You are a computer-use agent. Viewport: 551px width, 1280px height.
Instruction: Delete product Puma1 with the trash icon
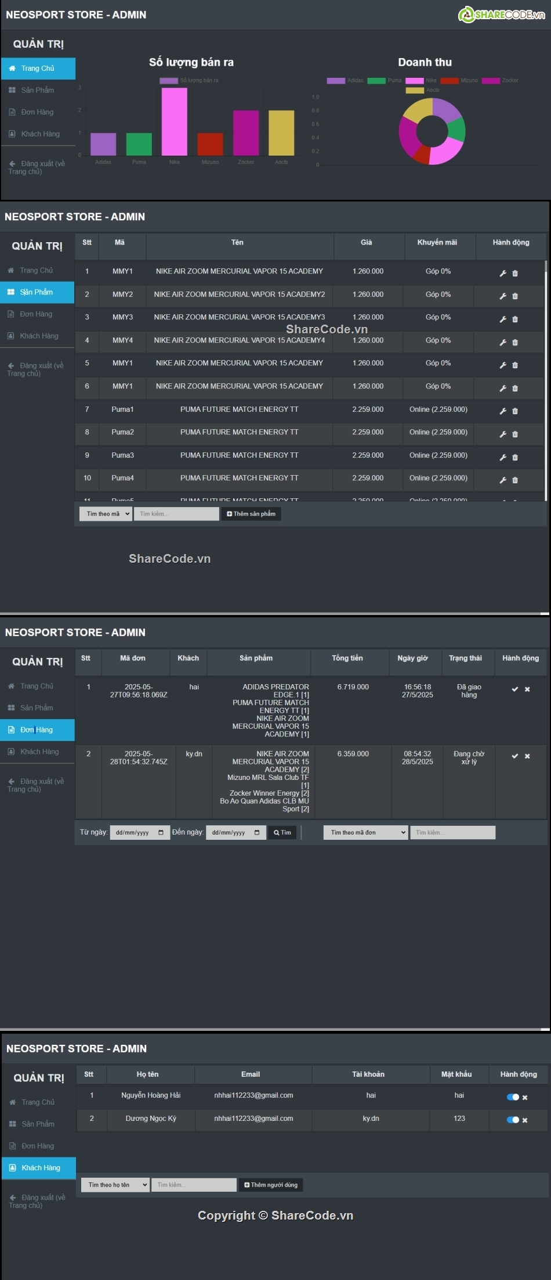[515, 411]
